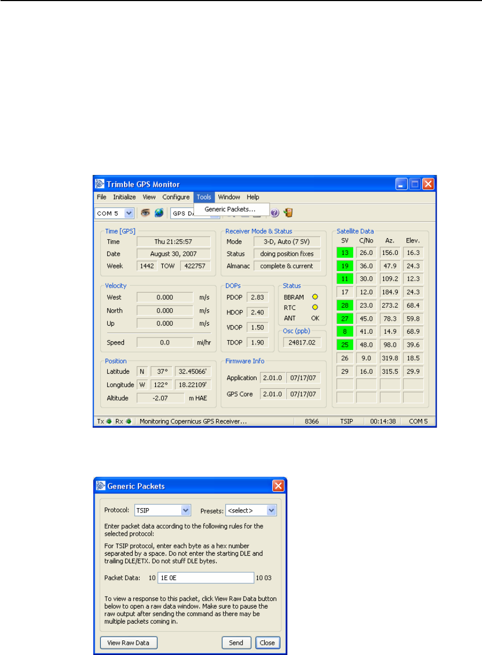Click green satellite SV 25 cell
The height and width of the screenshot is (655, 482).
pyautogui.click(x=345, y=345)
